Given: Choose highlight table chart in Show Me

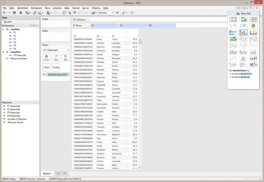Looking at the screenshot, I should [x=253, y=19].
